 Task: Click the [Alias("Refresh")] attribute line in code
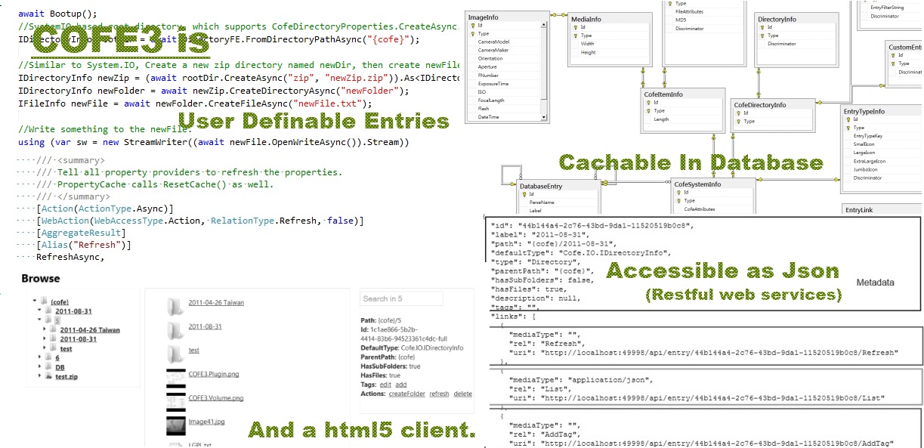(82, 245)
